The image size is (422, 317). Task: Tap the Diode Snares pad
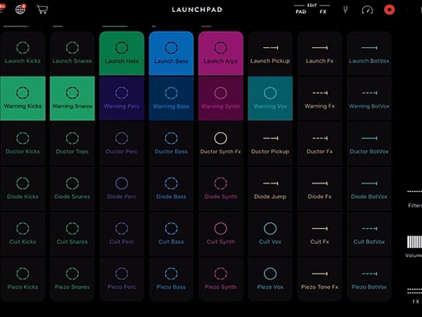point(72,189)
